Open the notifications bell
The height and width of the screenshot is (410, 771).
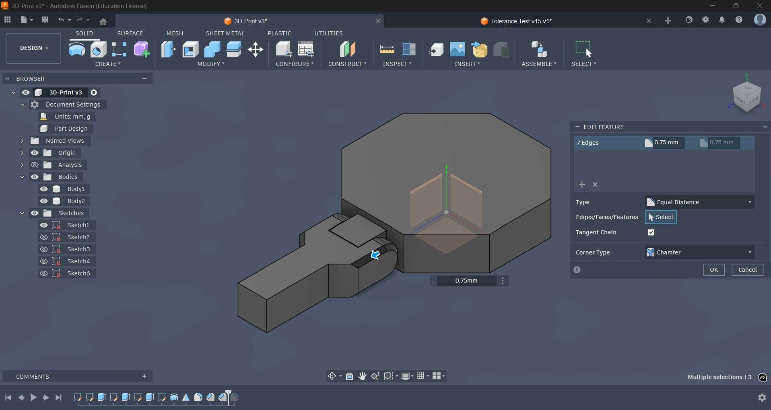(722, 20)
